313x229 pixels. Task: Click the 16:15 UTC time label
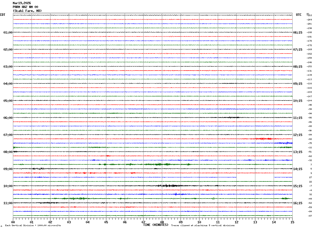pyautogui.click(x=298, y=203)
